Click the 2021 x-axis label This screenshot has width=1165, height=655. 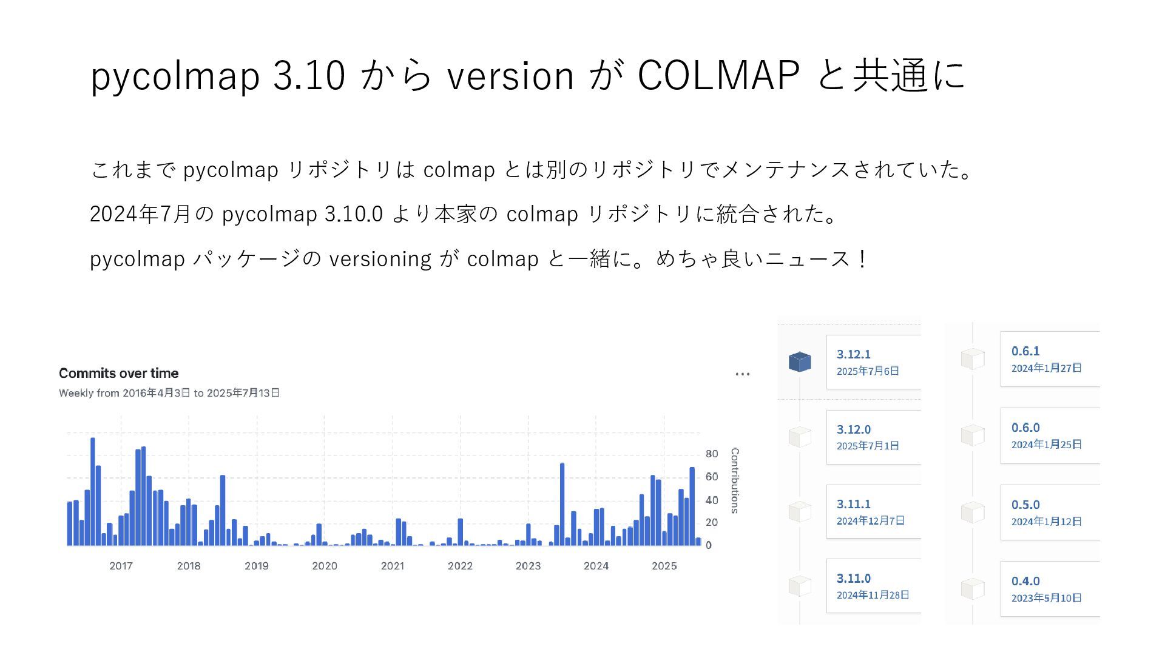coord(393,566)
